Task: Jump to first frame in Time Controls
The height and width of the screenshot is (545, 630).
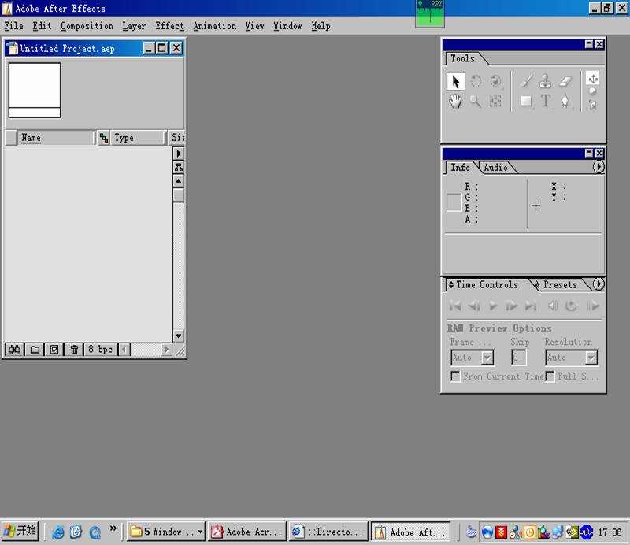Action: 455,306
